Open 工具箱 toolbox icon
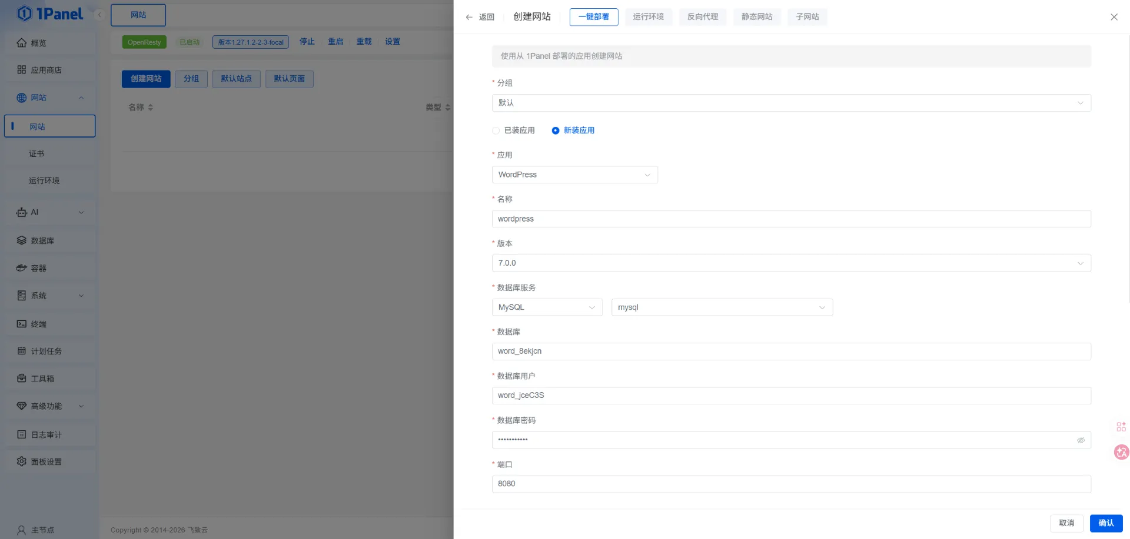 click(22, 379)
